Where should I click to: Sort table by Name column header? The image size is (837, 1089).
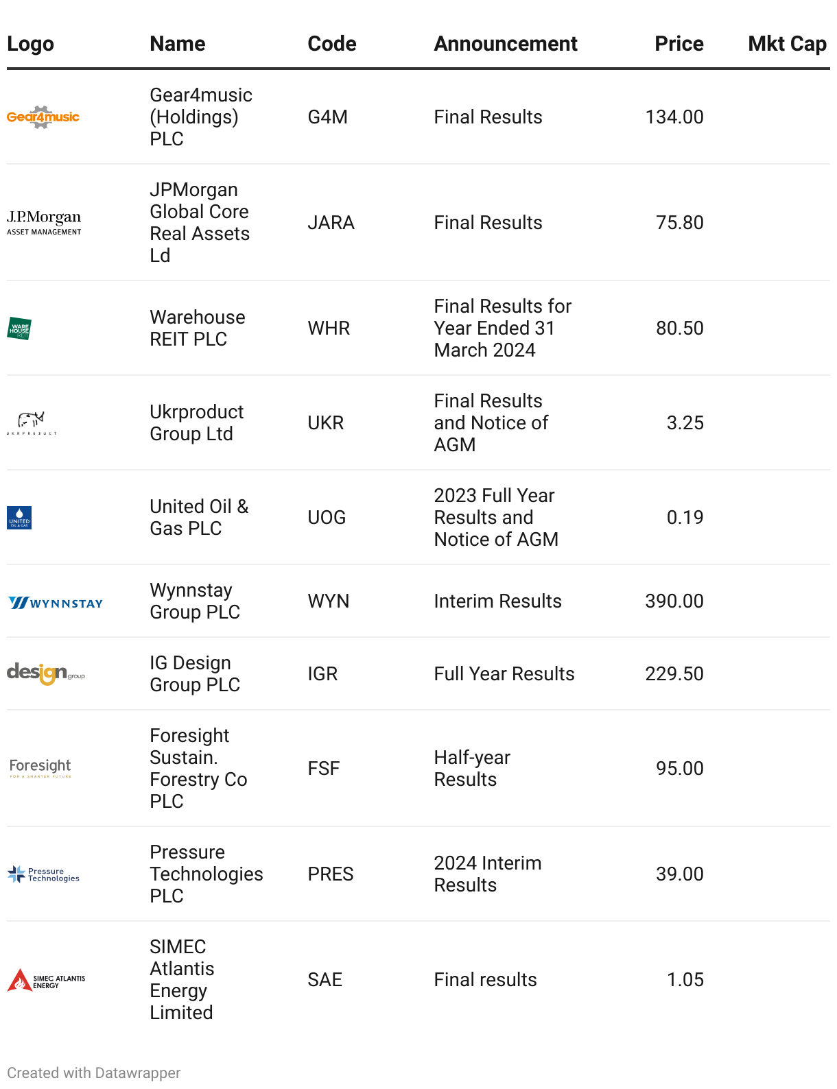(178, 44)
